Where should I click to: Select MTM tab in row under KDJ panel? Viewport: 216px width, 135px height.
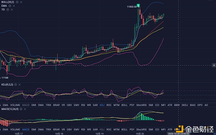click(x=116, y=105)
